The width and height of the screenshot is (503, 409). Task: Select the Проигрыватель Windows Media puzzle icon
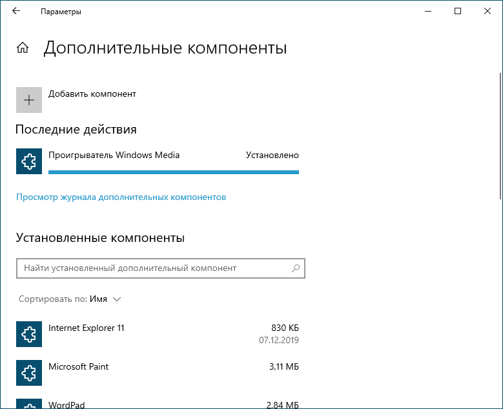29,161
